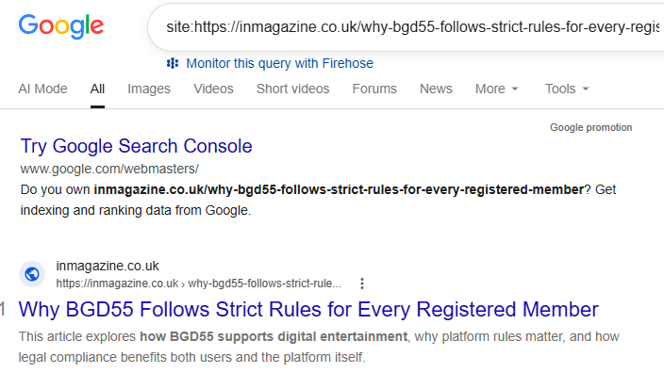Open Try Google Search Console link
This screenshot has height=373, width=664.
[x=137, y=146]
